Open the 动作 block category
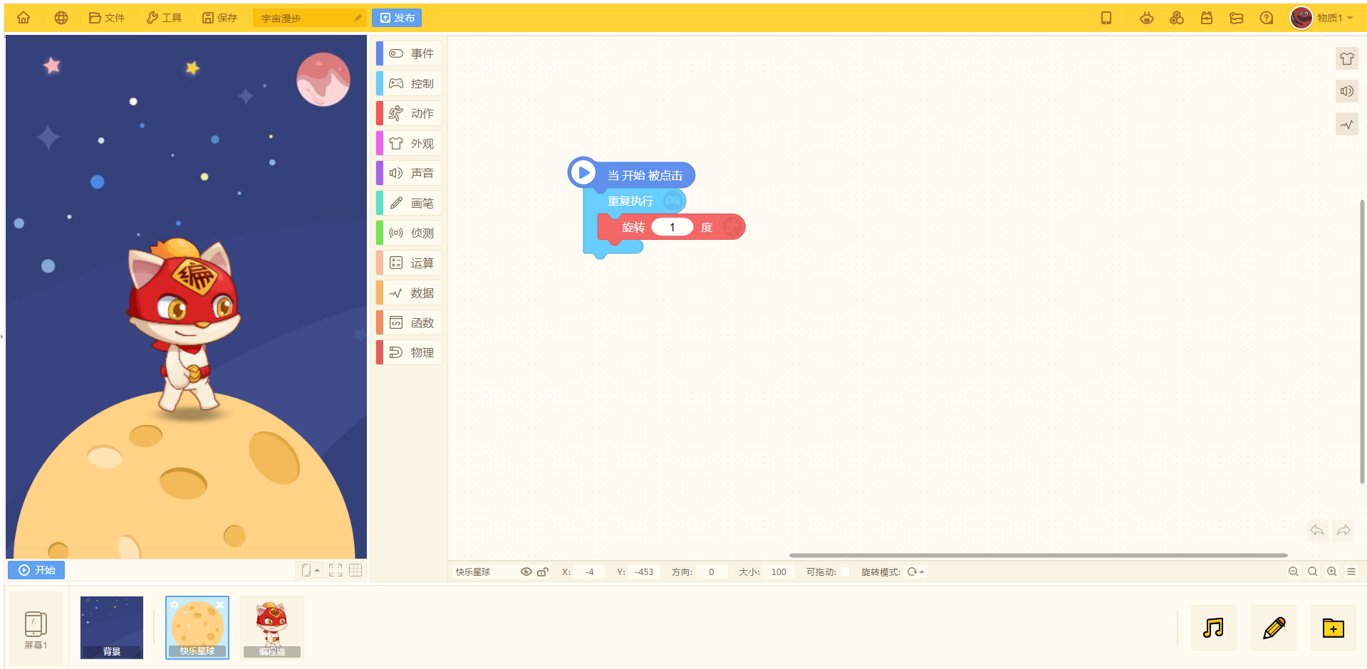Viewport: 1367px width, 669px height. click(409, 113)
